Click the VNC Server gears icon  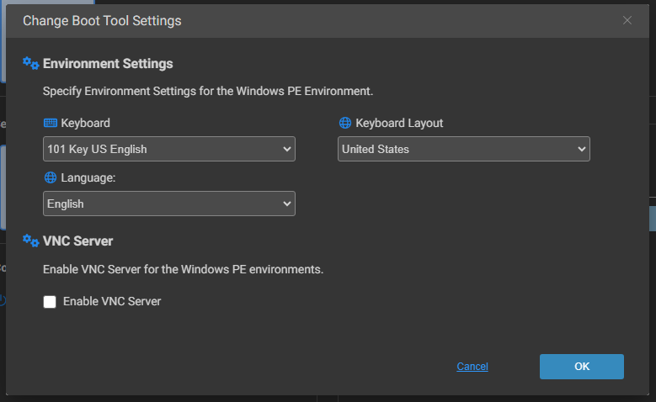(31, 241)
